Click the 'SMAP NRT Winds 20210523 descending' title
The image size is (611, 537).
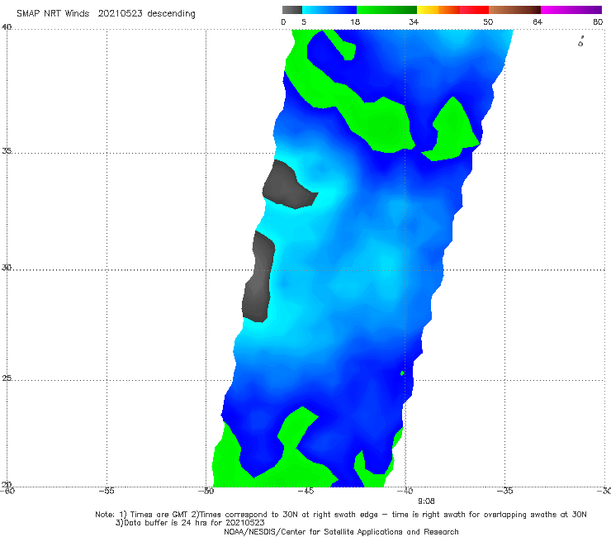pos(106,13)
